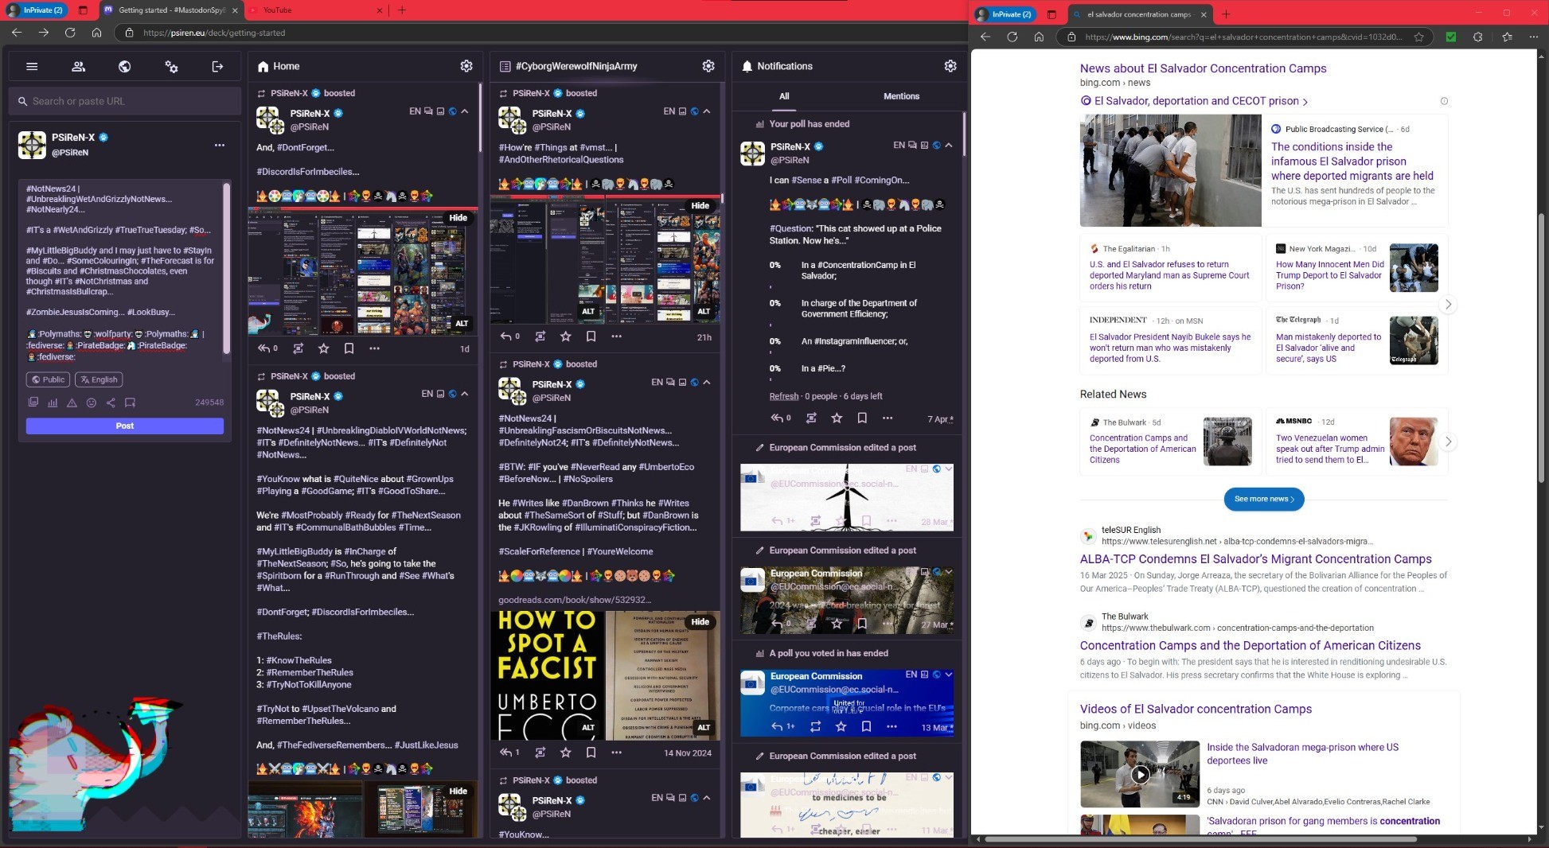This screenshot has height=848, width=1549.
Task: Hide media on the #AndOtherRhetoricalQuestions post
Action: click(700, 205)
